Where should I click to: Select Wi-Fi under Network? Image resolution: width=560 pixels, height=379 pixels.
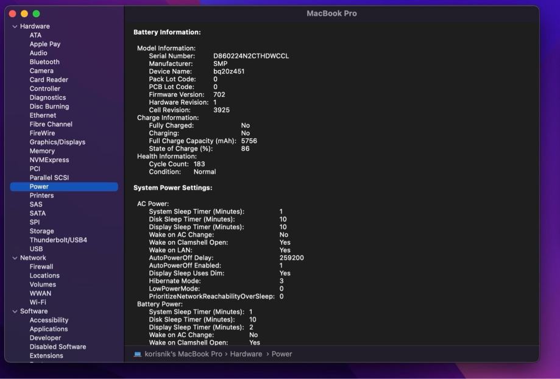click(x=38, y=302)
